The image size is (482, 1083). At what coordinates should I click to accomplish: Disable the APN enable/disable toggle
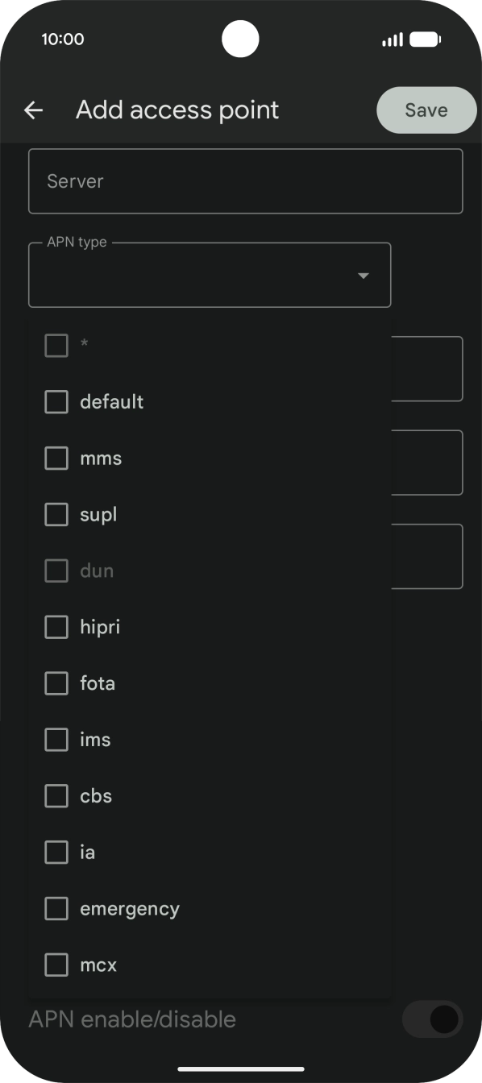(433, 1019)
